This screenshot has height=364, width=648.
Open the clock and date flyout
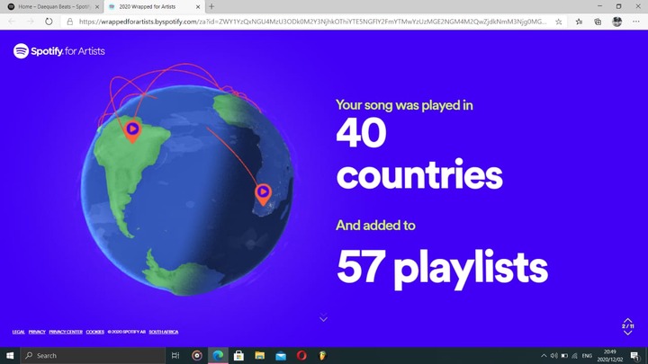tap(610, 355)
